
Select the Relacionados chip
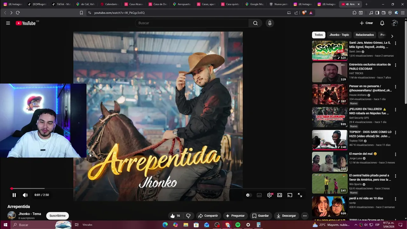(x=365, y=35)
